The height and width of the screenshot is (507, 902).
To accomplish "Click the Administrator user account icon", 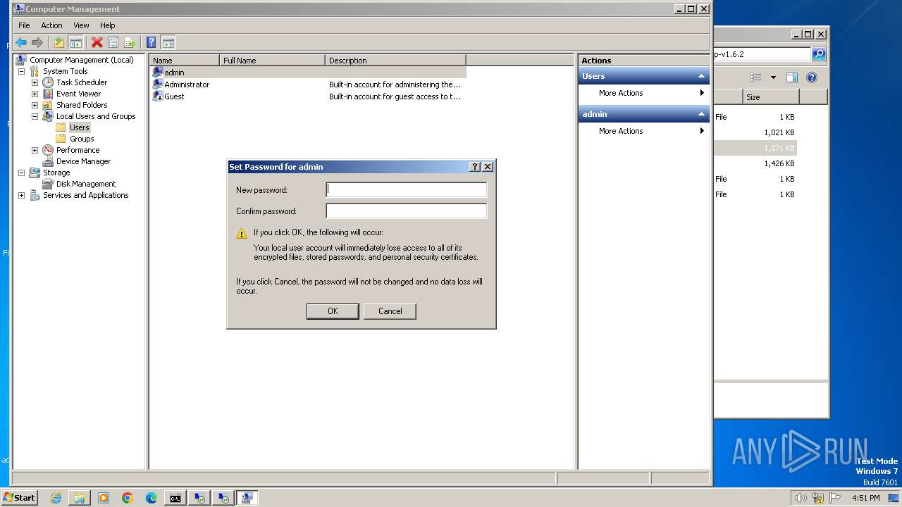I will [x=158, y=84].
